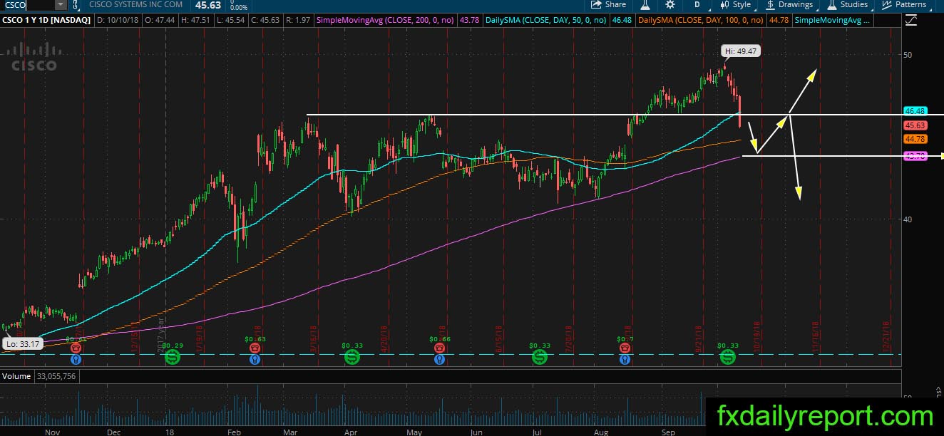Viewport: 944px width, 436px height.
Task: Open chart settings gear icon
Action: pyautogui.click(x=670, y=4)
